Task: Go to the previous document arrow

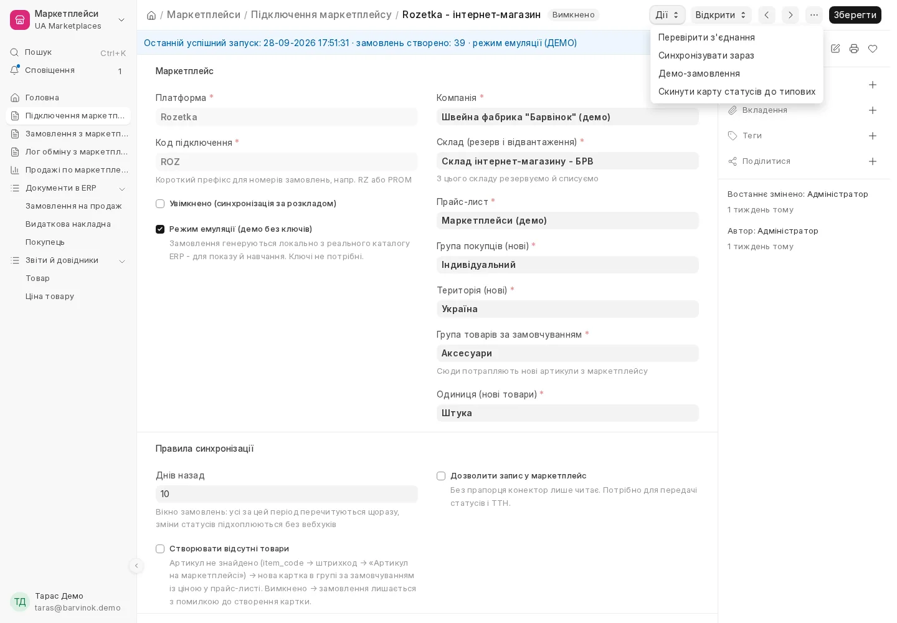Action: (x=767, y=15)
